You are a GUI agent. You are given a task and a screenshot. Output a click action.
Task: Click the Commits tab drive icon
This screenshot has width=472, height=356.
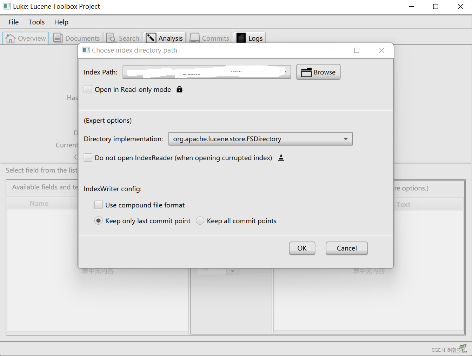click(195, 38)
